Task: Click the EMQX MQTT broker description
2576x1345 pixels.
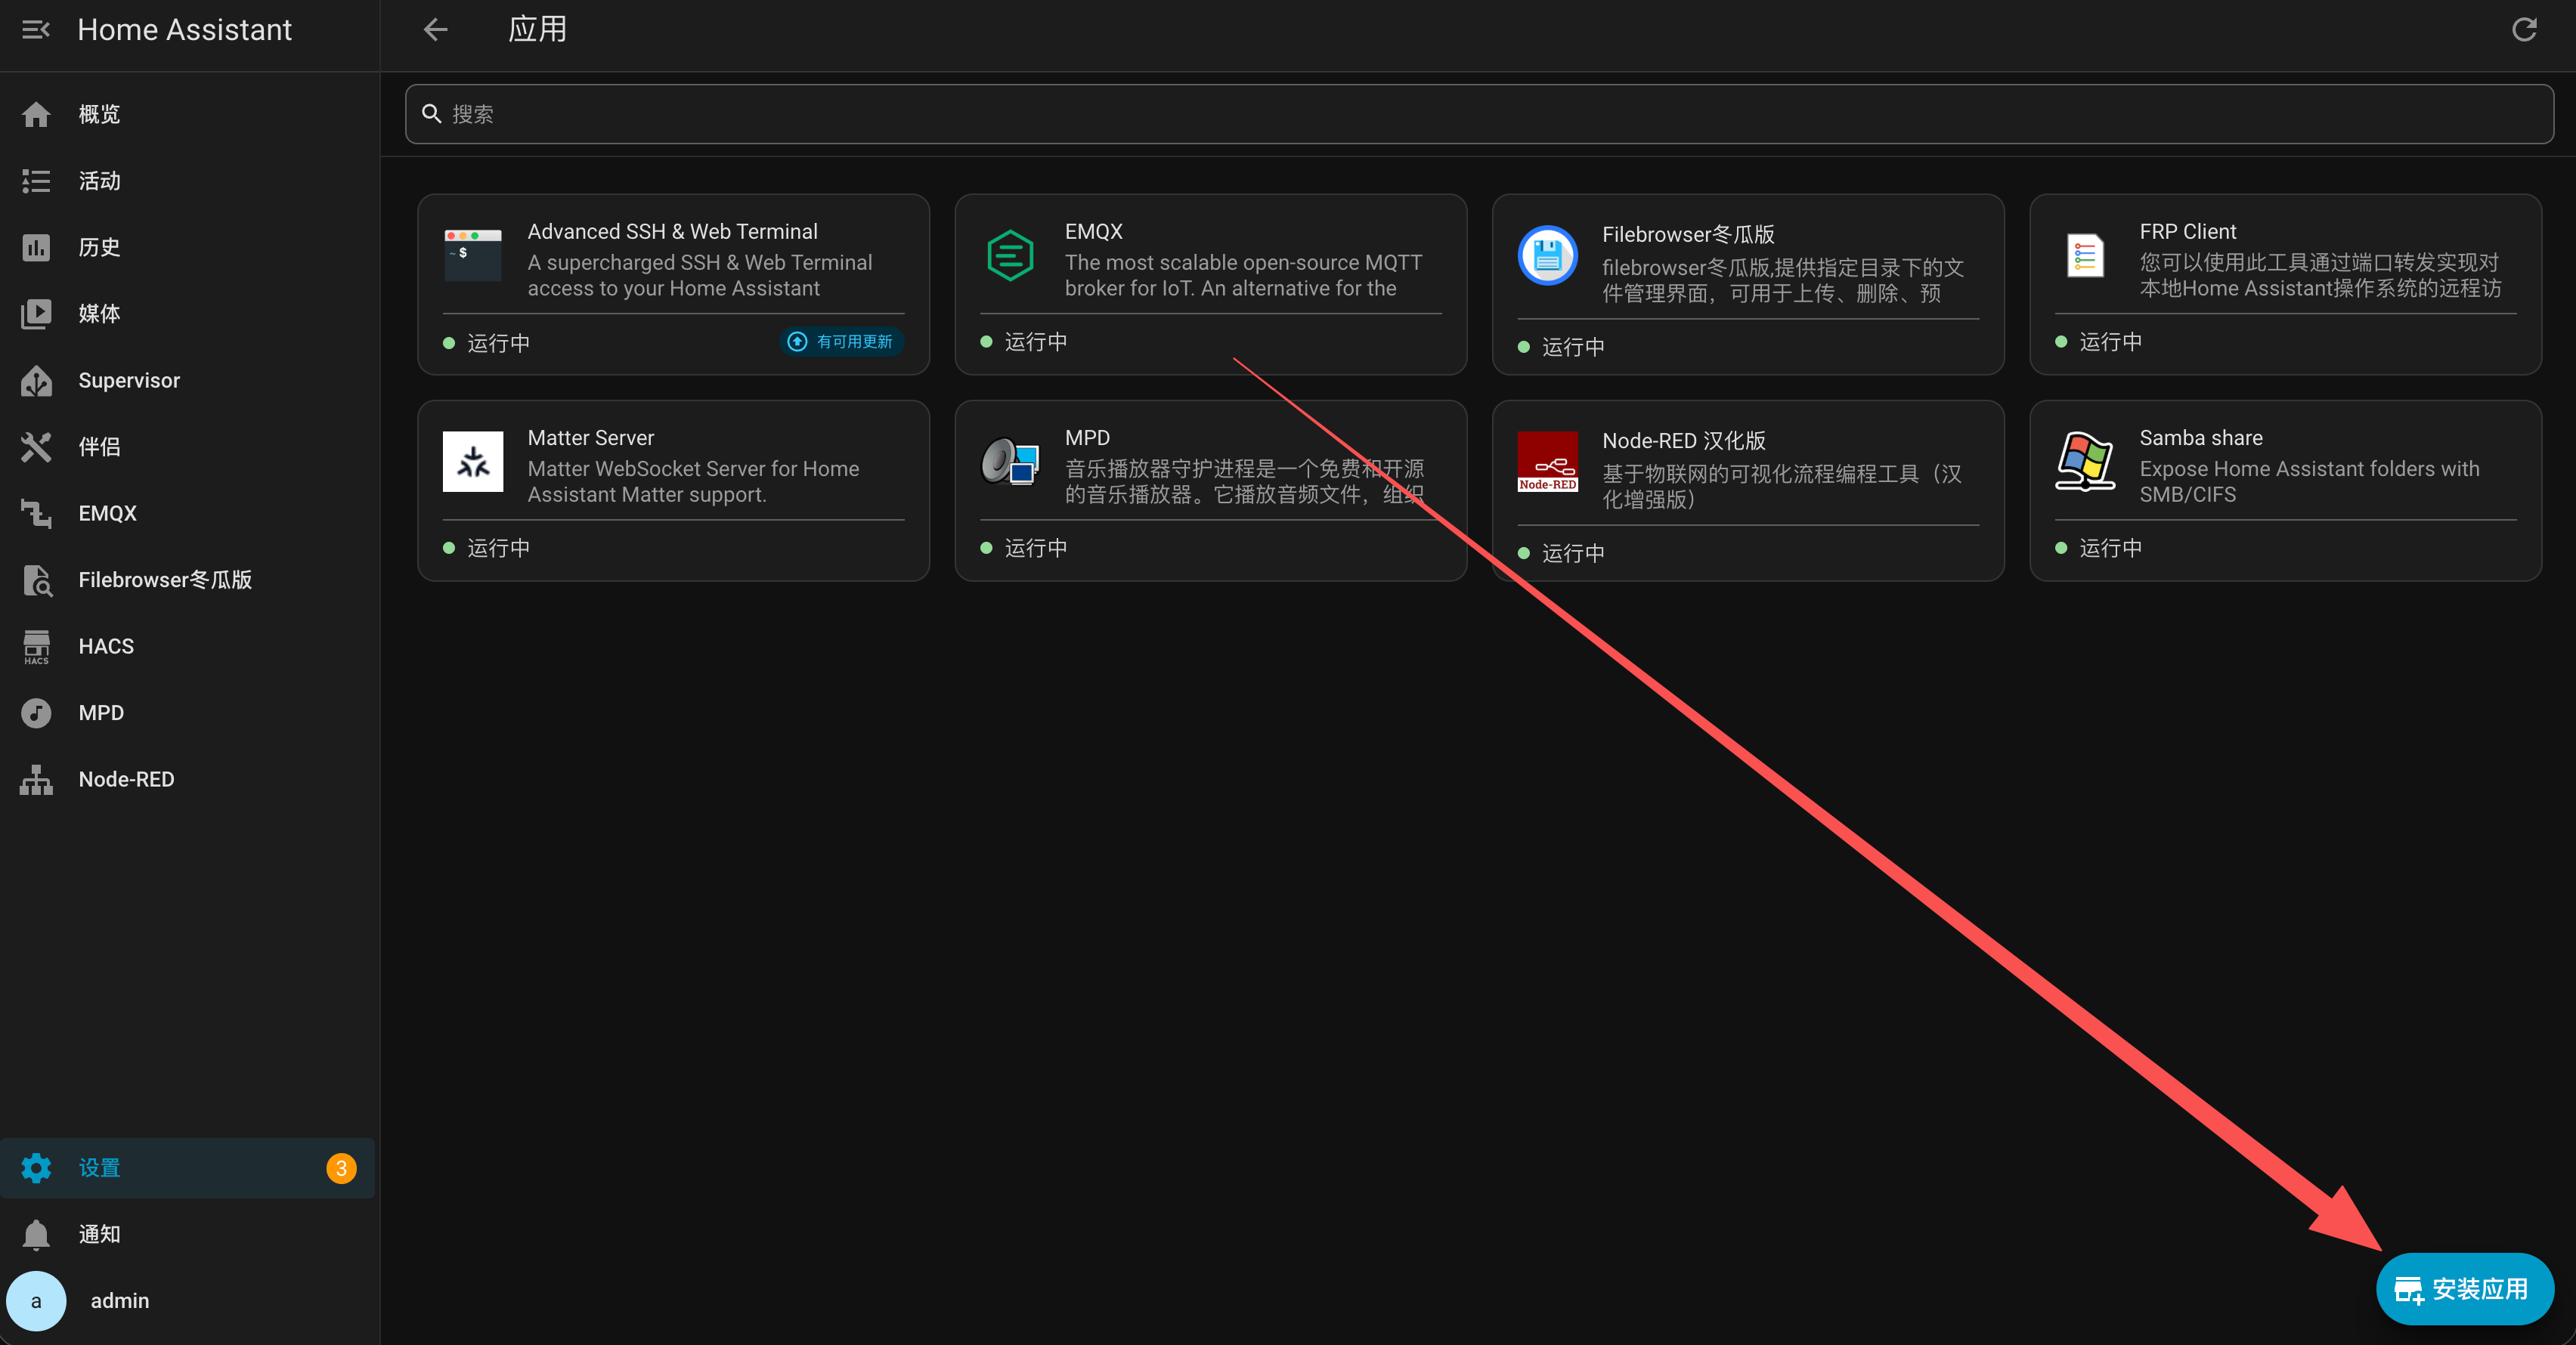Action: (x=1243, y=276)
